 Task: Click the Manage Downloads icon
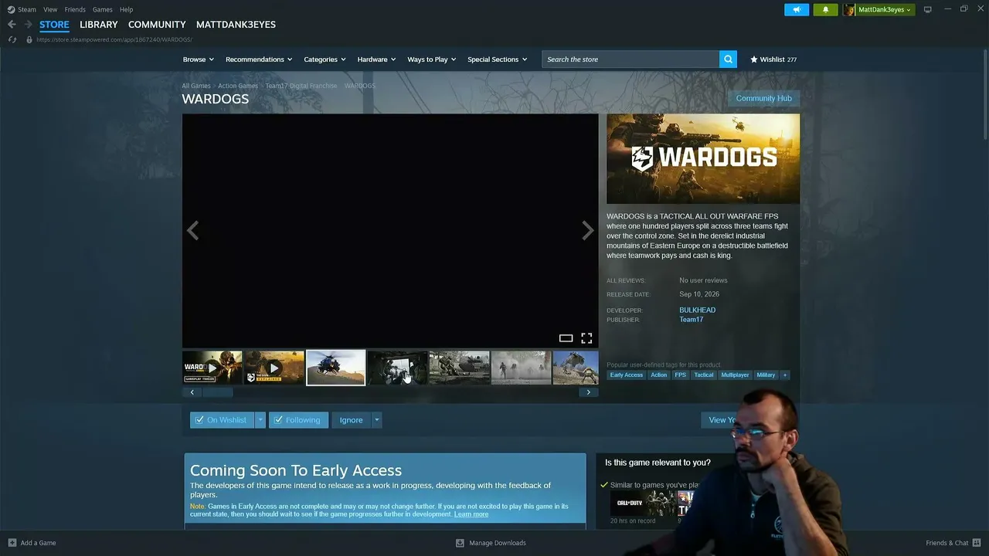[460, 543]
